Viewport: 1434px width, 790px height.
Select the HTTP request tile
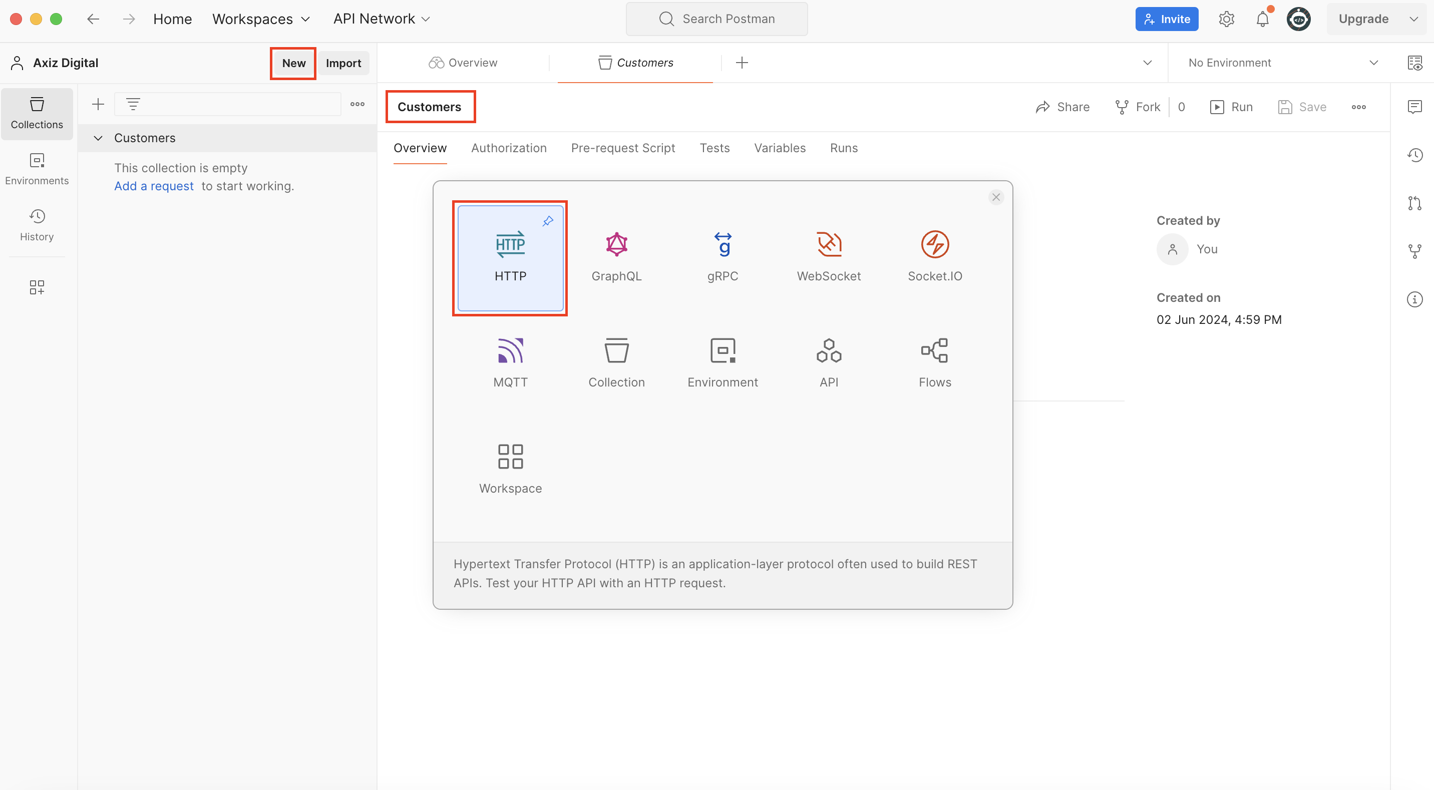tap(510, 258)
